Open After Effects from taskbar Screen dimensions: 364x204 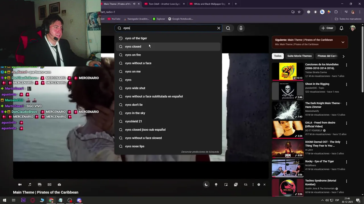(x=23, y=200)
